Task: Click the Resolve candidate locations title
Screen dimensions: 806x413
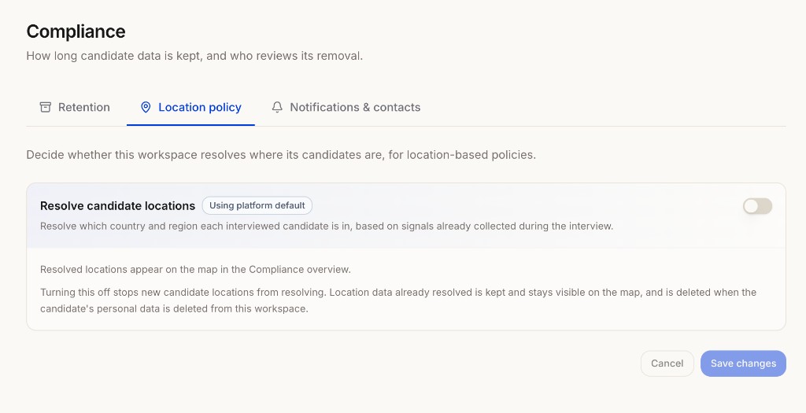Action: click(118, 206)
